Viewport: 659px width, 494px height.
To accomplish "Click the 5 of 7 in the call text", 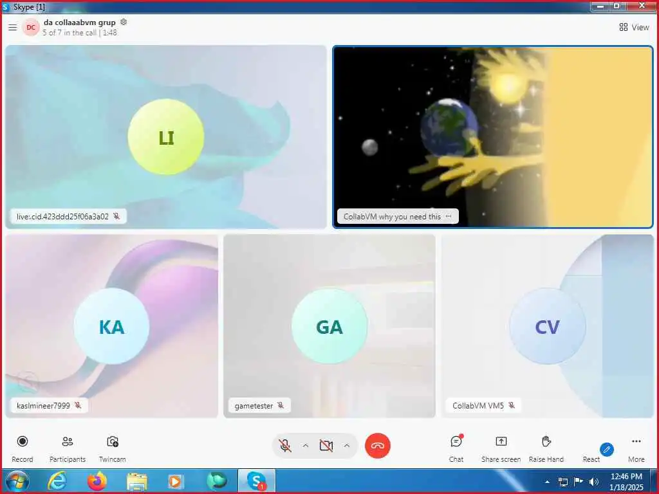I will pyautogui.click(x=70, y=33).
